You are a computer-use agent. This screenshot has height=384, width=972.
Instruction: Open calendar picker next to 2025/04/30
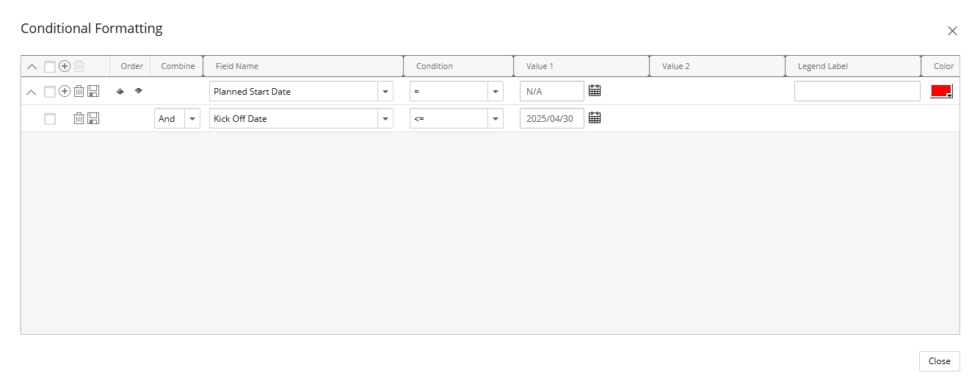pos(595,117)
